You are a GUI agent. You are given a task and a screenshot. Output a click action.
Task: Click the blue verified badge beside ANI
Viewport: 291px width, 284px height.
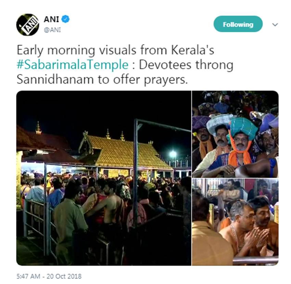pos(65,19)
